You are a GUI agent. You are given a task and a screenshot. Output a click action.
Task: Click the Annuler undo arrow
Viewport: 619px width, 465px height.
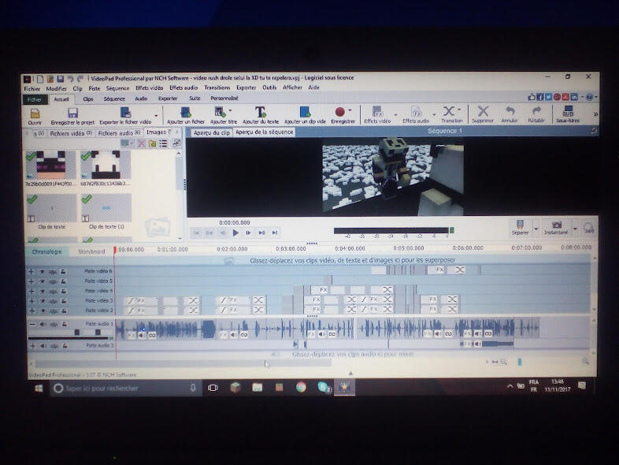tap(510, 112)
